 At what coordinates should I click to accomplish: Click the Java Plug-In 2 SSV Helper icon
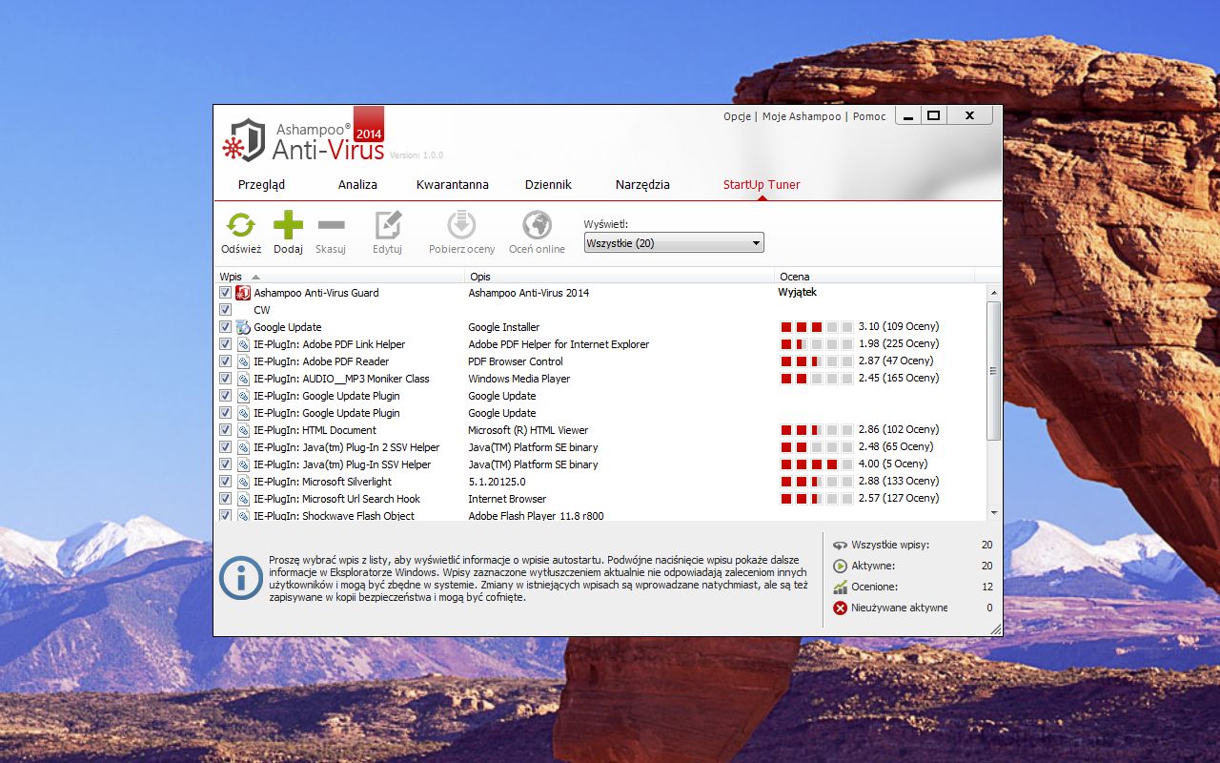coord(243,447)
